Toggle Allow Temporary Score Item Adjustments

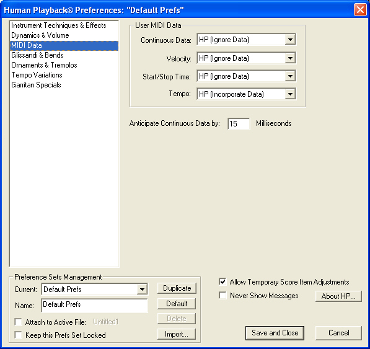222,282
